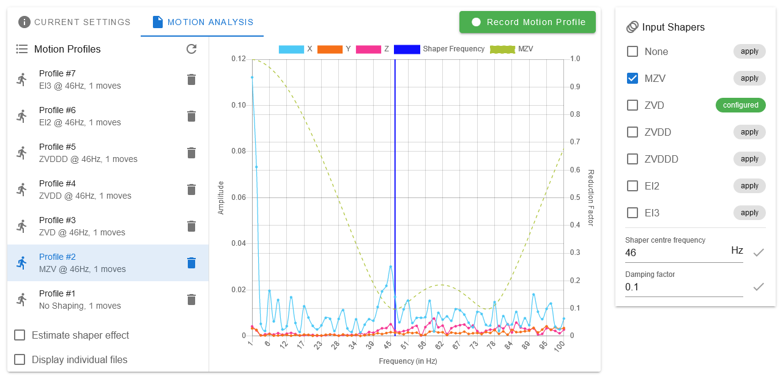This screenshot has height=379, width=783.
Task: Click the running figure icon for Profile #7
Action: pyautogui.click(x=22, y=79)
